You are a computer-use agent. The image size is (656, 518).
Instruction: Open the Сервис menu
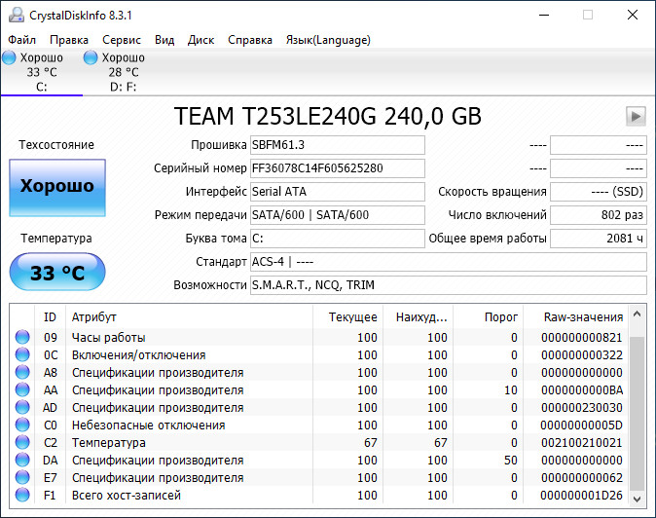pos(122,40)
